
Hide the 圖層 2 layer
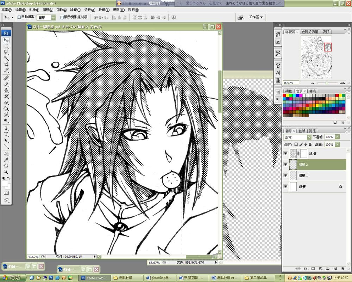point(285,164)
